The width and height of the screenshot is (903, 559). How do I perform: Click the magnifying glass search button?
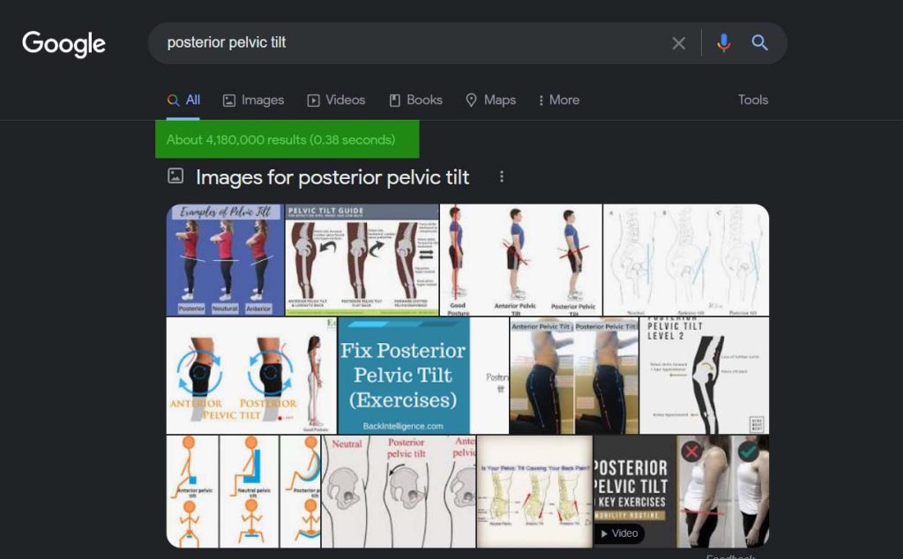(x=759, y=42)
